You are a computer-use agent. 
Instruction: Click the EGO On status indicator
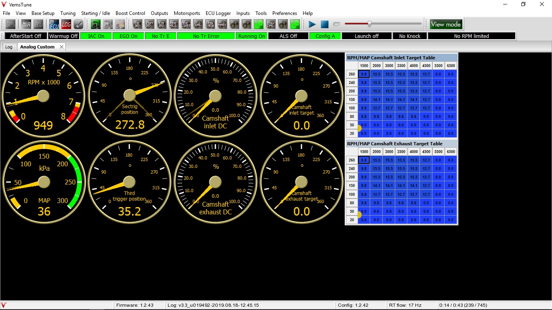point(128,36)
